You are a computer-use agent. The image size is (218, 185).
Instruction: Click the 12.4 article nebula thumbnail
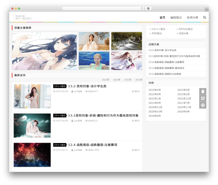tap(32, 155)
